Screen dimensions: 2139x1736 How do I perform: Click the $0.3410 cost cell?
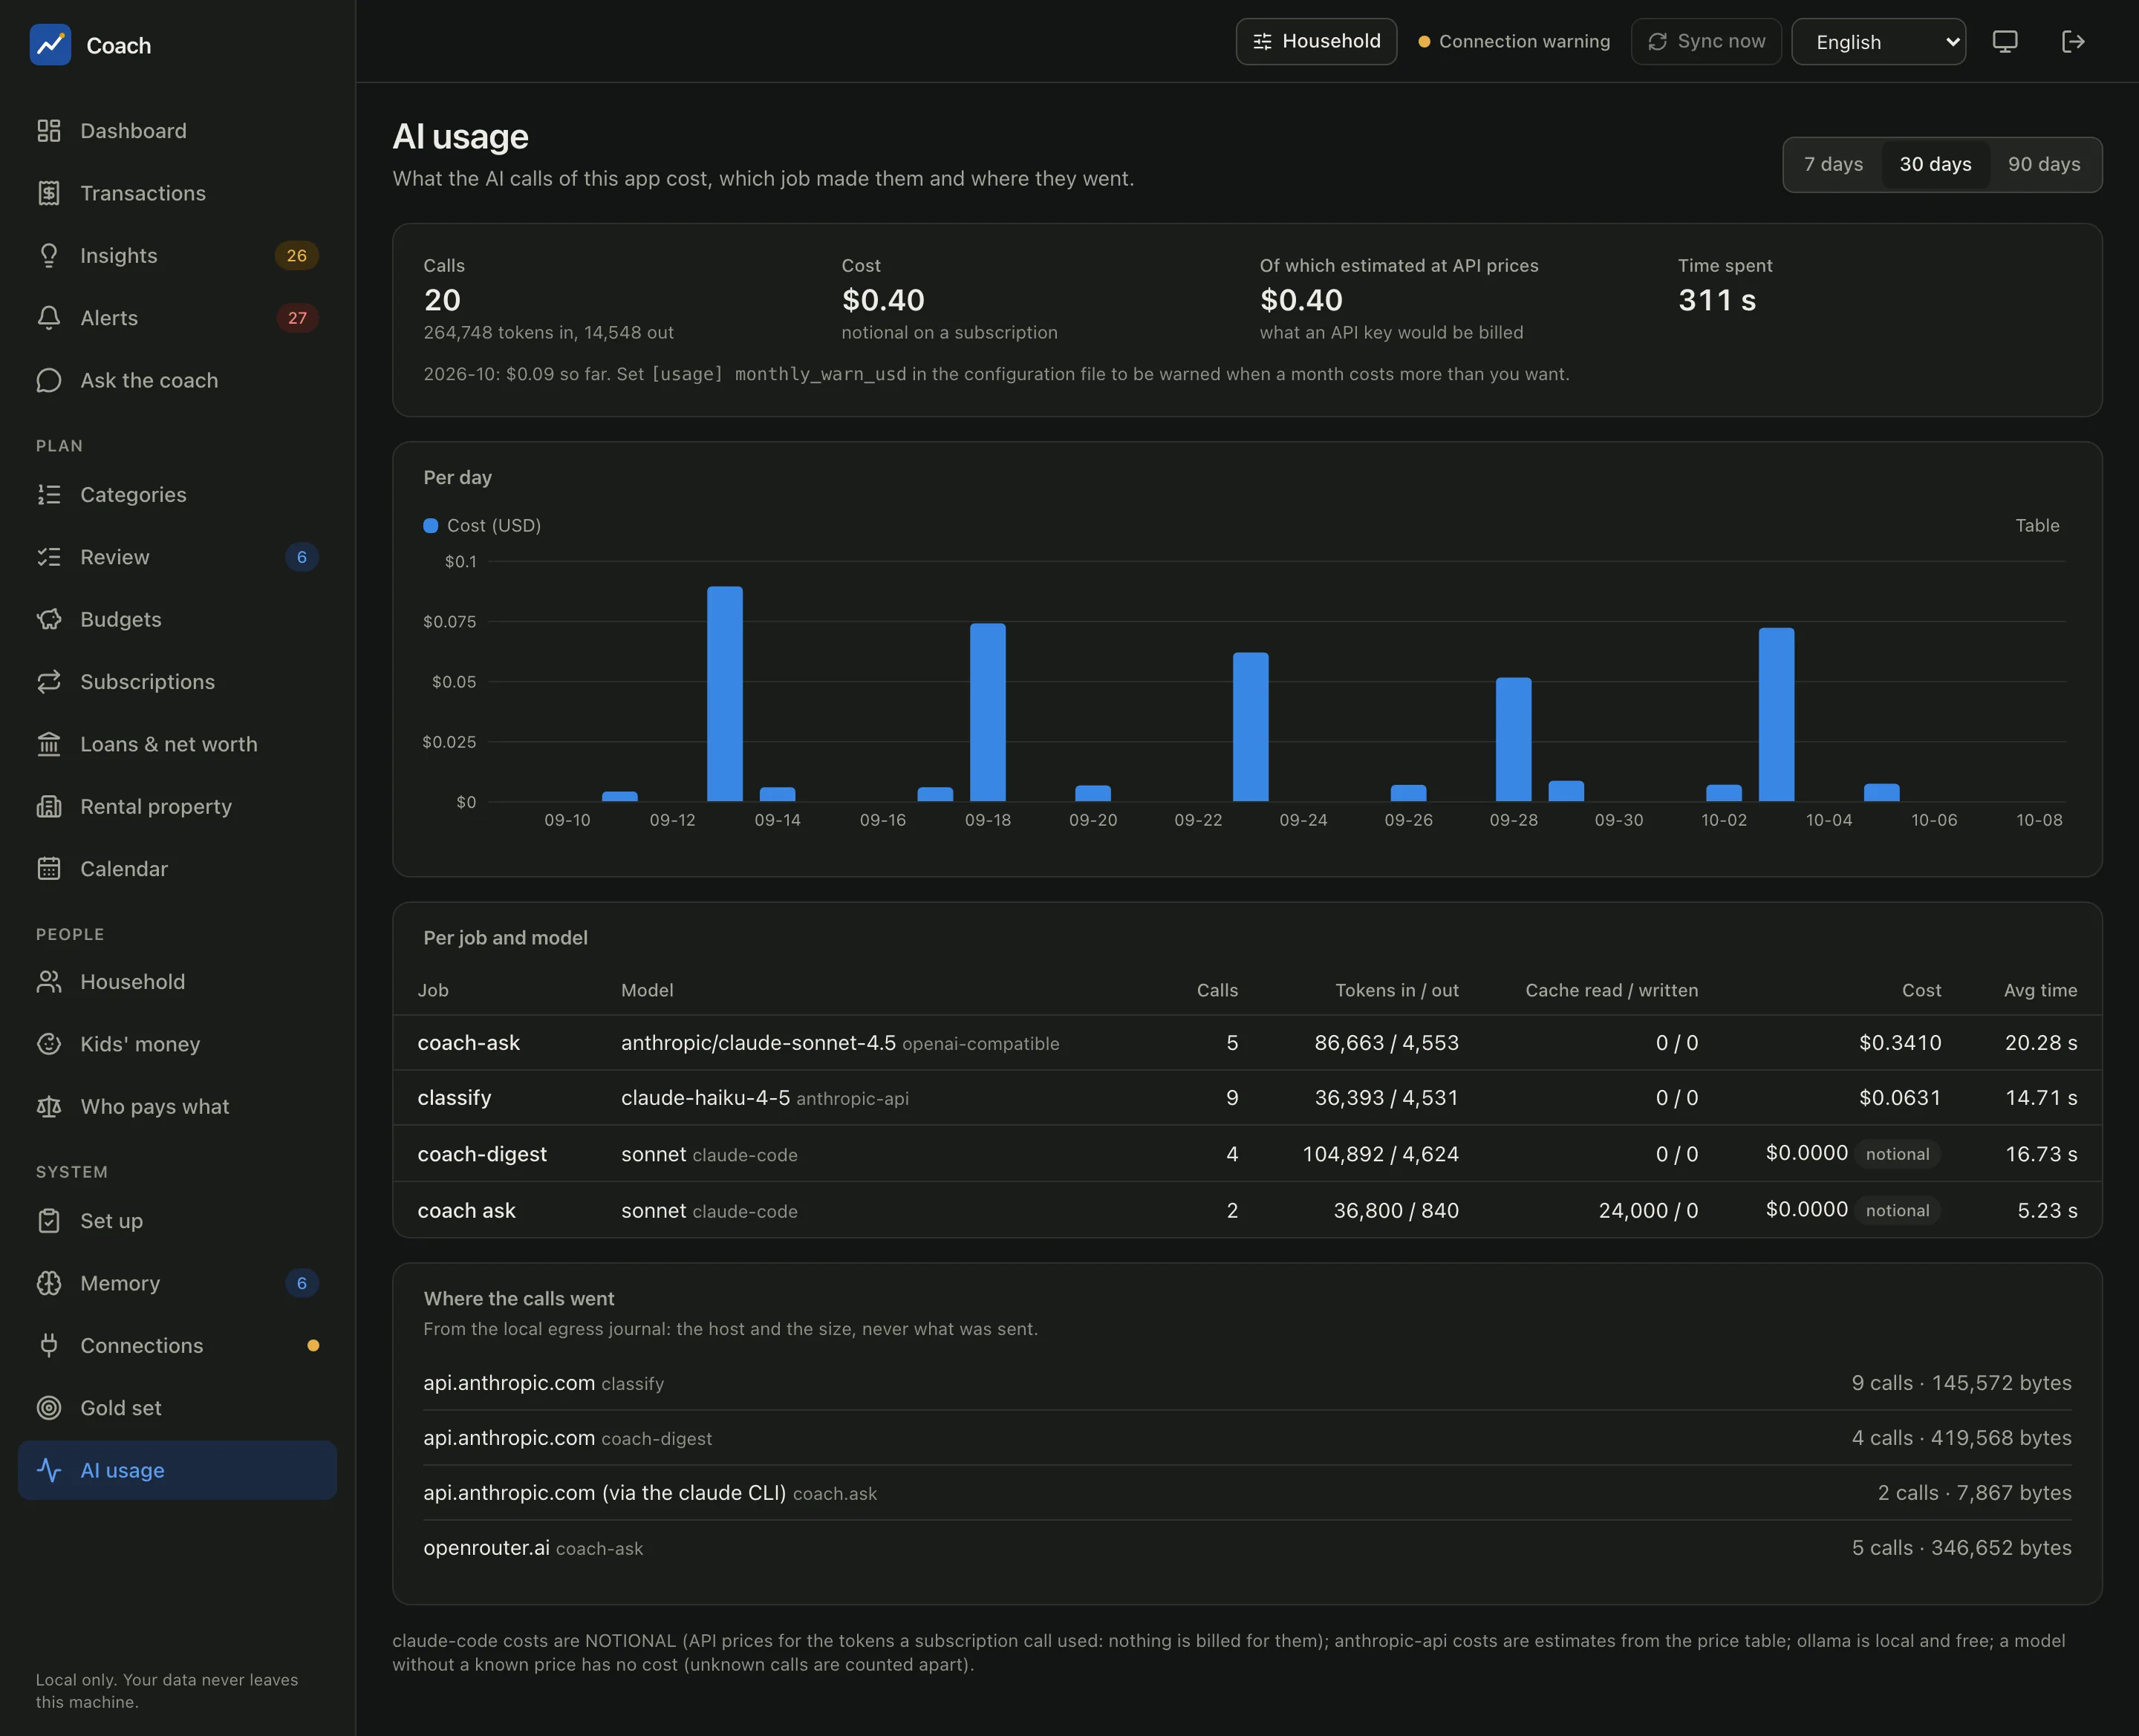[1900, 1043]
